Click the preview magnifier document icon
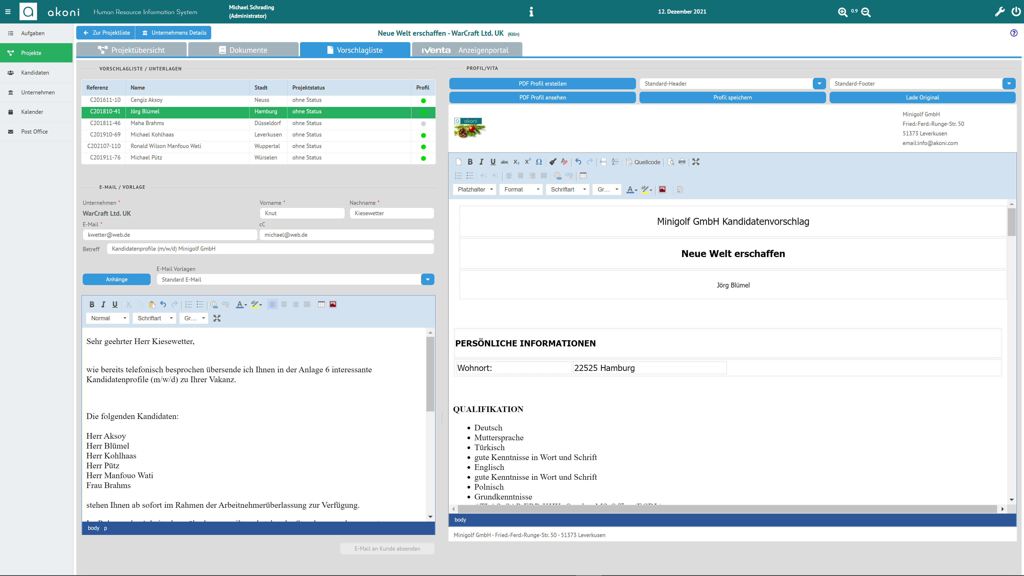This screenshot has height=576, width=1024. coord(671,162)
